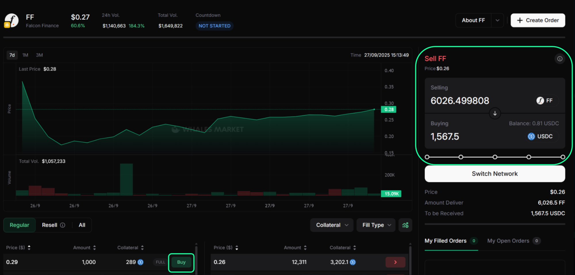The width and height of the screenshot is (575, 275).
Task: Click USDC icon beside 289 collateral
Action: click(x=140, y=262)
